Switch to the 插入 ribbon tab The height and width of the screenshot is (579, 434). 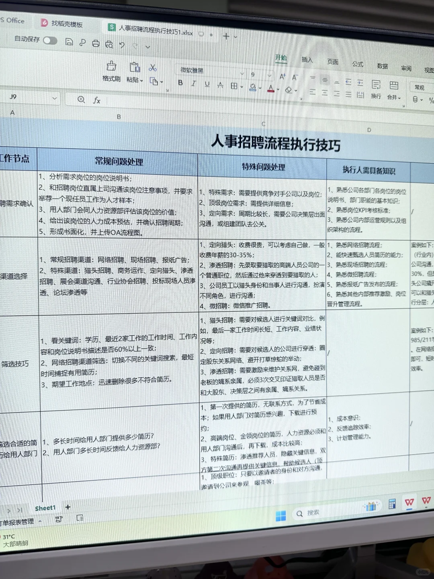[x=307, y=60]
